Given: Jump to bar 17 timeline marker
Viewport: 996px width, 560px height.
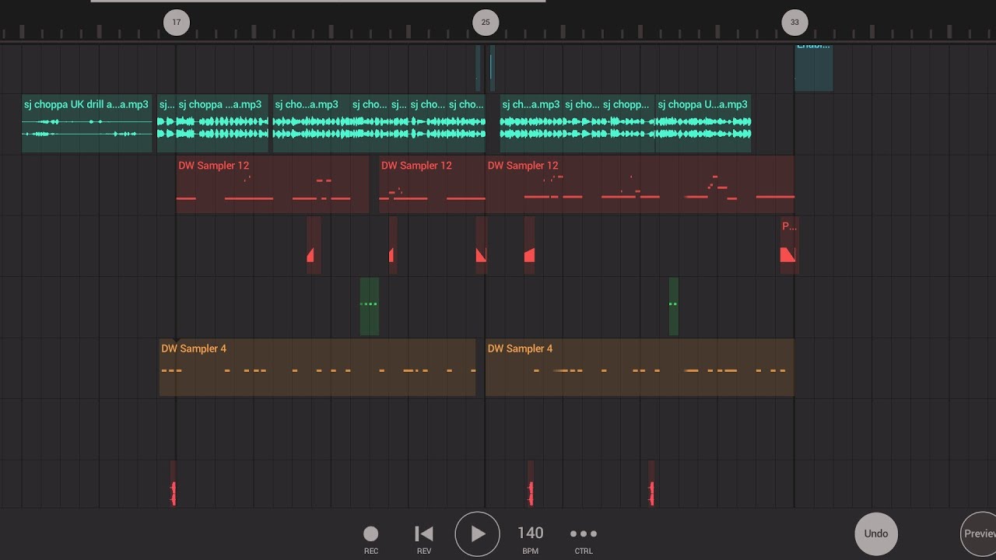Looking at the screenshot, I should click(x=176, y=23).
